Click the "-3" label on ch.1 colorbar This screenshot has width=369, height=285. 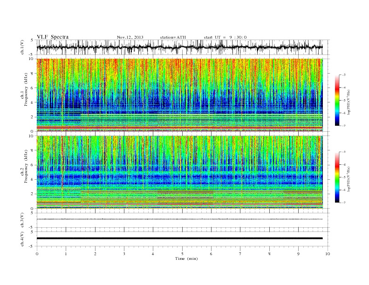[344, 75]
